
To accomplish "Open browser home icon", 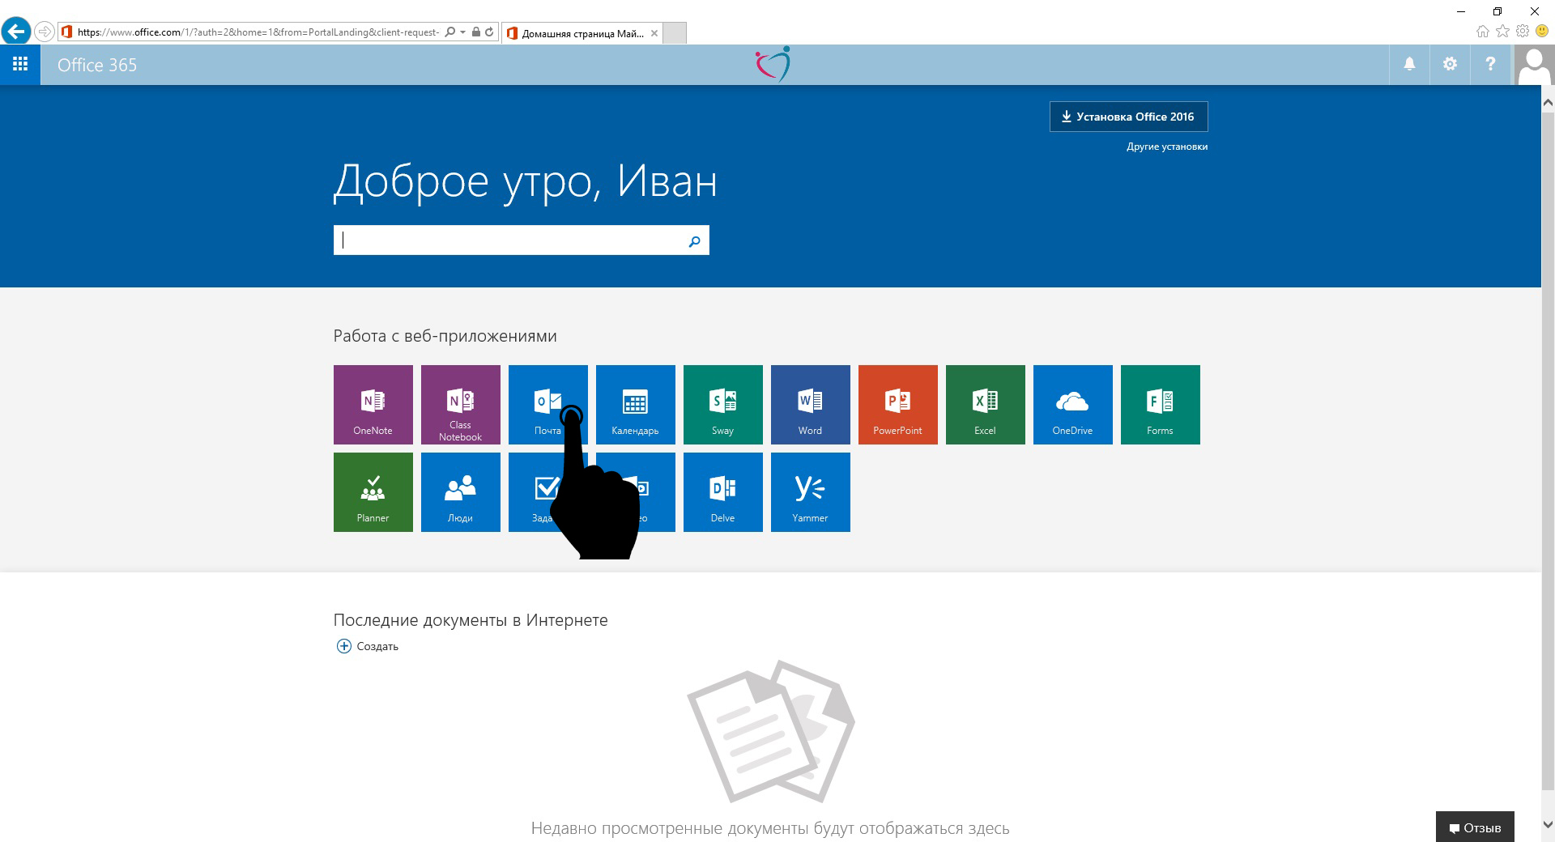I will point(1482,32).
